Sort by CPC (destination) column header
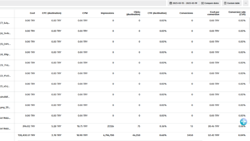 (x=51, y=13)
